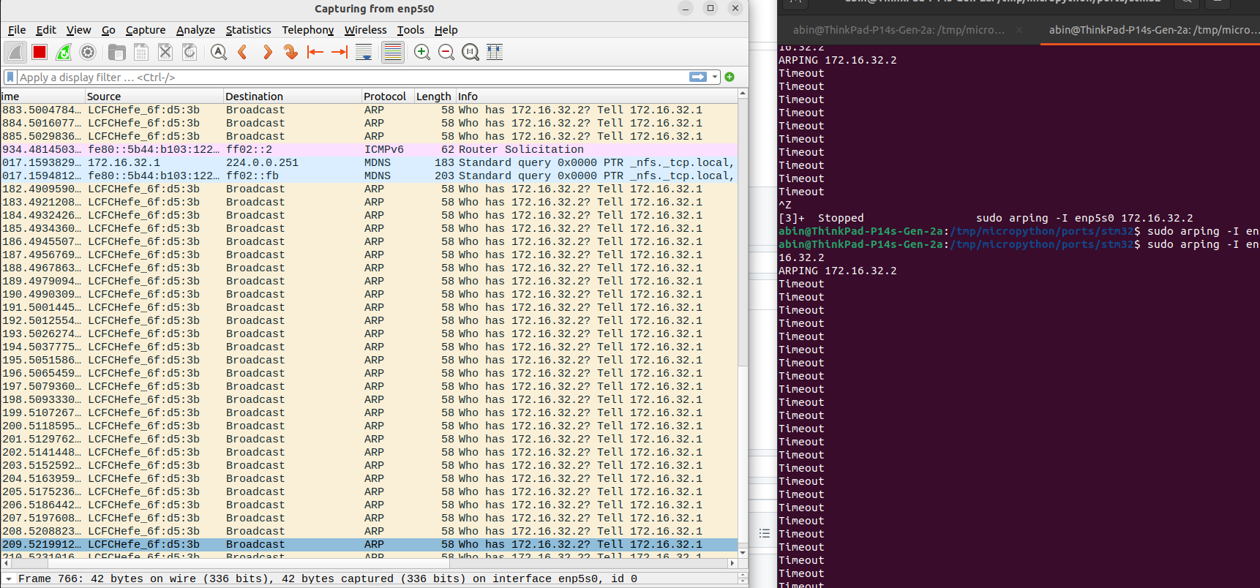Select ARP packet at time 182.4909590
Viewport: 1260px width, 588px height.
(369, 189)
